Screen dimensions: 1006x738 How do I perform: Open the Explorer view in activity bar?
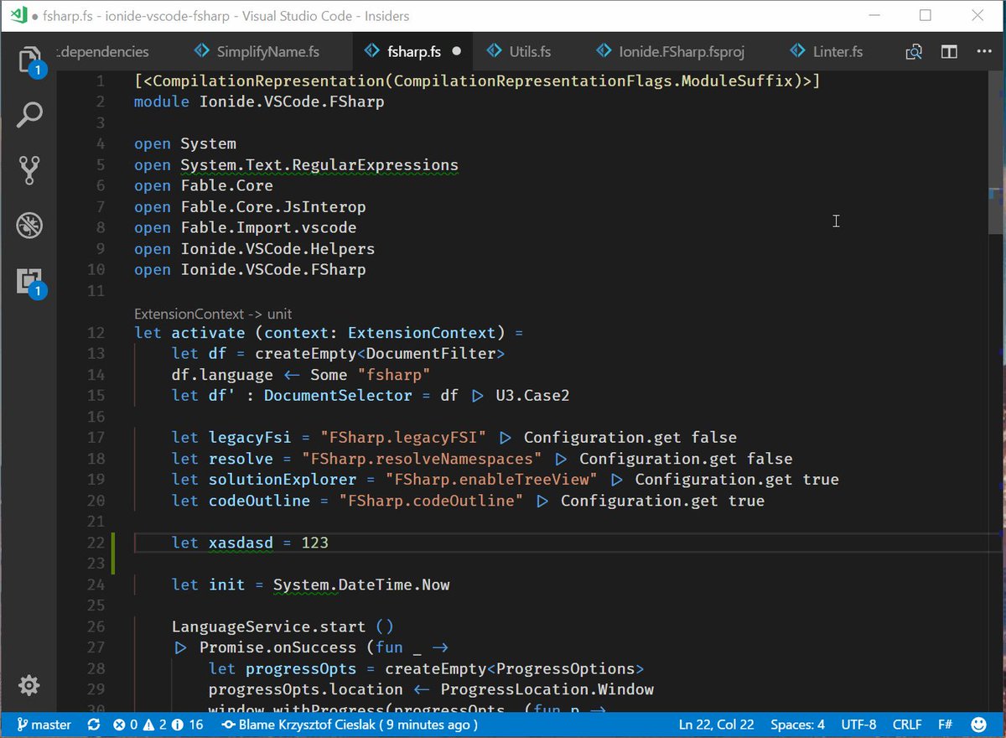click(x=29, y=61)
